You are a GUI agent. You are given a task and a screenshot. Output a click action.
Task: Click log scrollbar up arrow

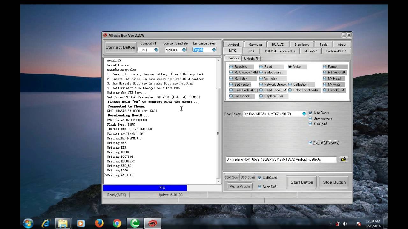click(x=218, y=60)
